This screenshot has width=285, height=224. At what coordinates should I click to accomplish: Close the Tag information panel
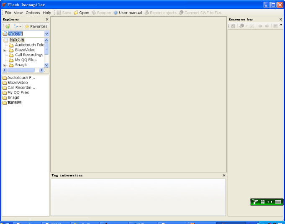point(224,176)
